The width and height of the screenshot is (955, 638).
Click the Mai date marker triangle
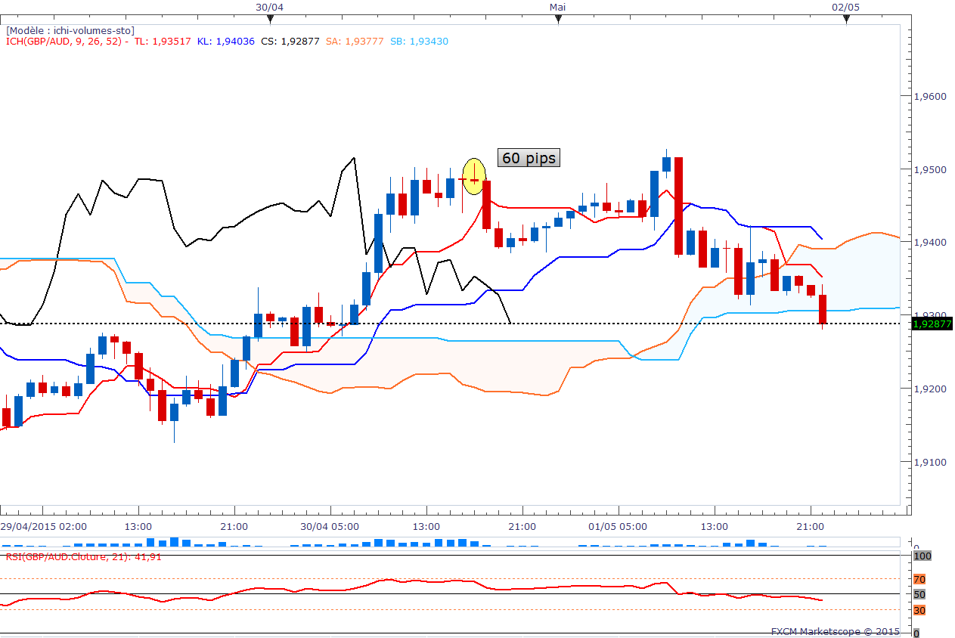[558, 20]
